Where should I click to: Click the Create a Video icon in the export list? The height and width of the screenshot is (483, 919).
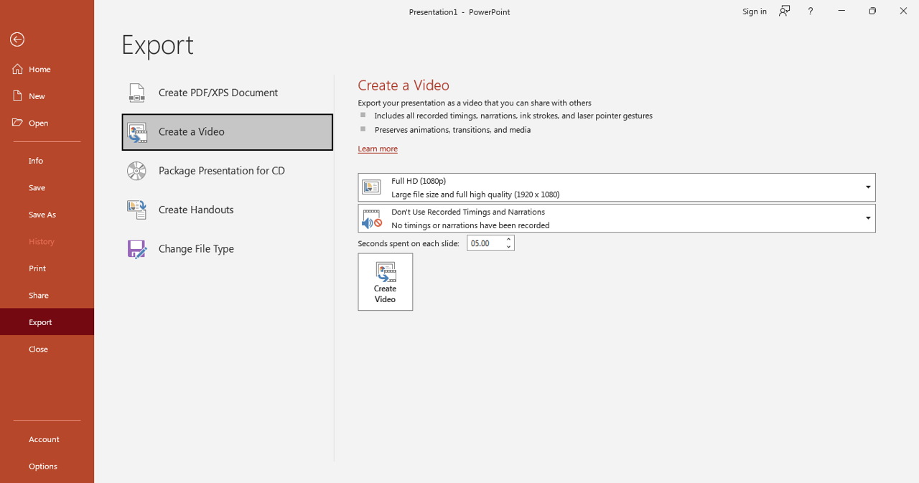coord(137,132)
